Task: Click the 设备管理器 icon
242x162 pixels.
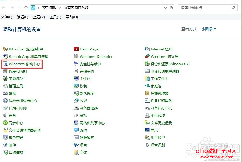Action: tap(76, 108)
